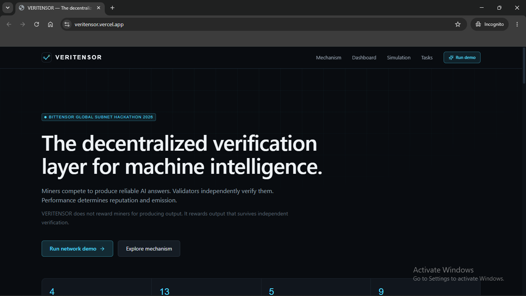Screen dimensions: 526x296
Task: Click the stat value 5
Action: pyautogui.click(x=271, y=291)
